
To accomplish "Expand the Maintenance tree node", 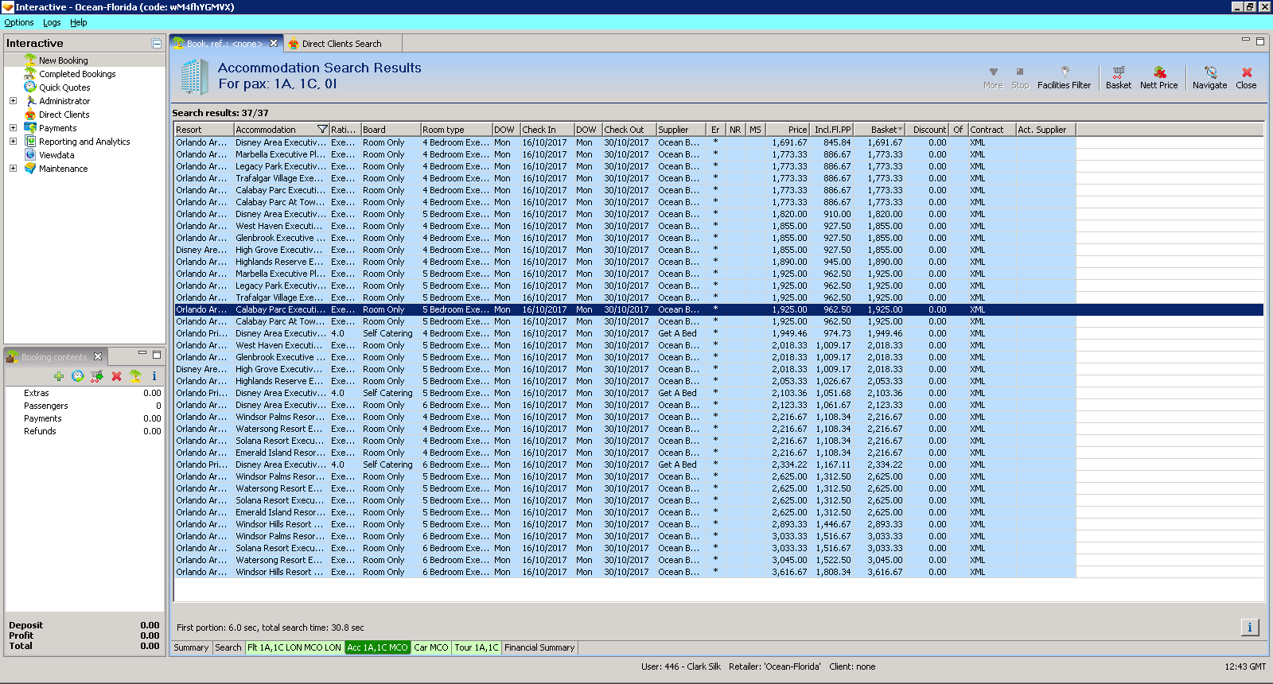I will tap(13, 169).
